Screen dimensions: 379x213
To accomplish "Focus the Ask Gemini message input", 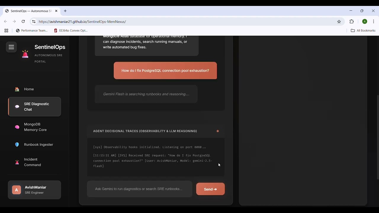I will pyautogui.click(x=140, y=189).
